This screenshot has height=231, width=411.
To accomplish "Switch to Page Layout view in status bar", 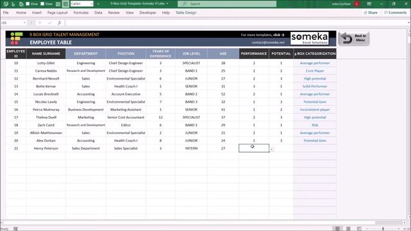I will click(x=348, y=228).
